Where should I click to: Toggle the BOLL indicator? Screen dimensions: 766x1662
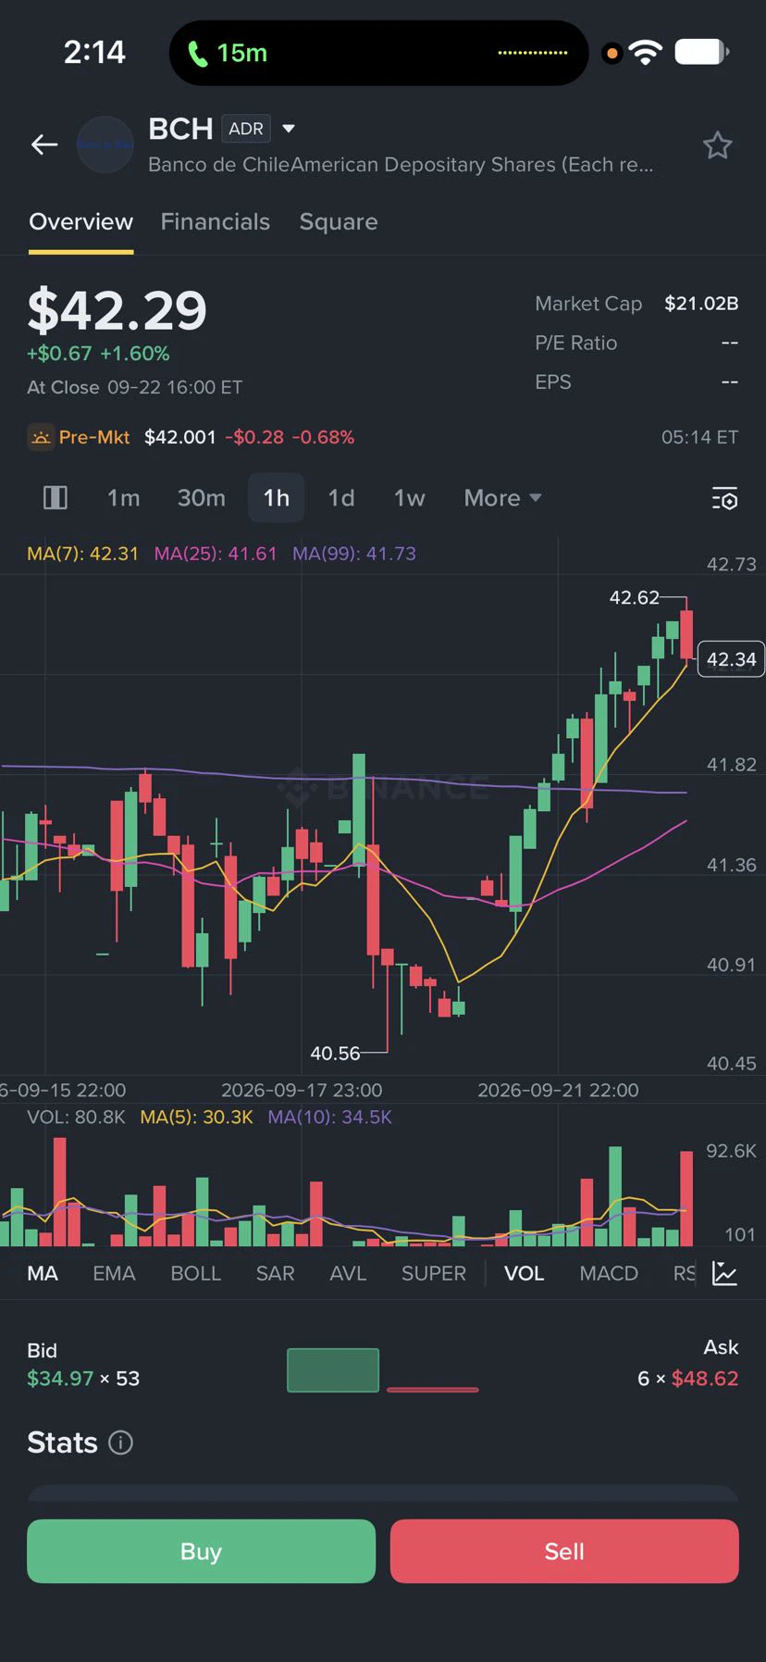tap(196, 1273)
